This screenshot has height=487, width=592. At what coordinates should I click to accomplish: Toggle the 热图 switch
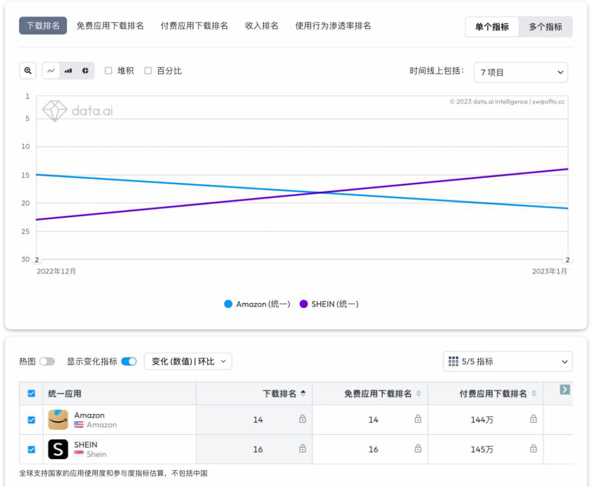(47, 361)
